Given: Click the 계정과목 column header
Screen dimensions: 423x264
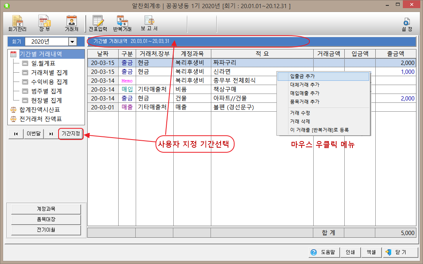Looking at the screenshot, I should [x=192, y=54].
